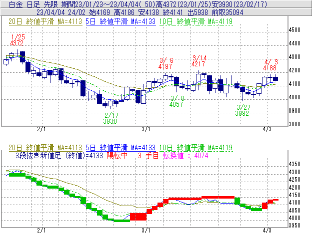
Task: Click the 4350 axis label on lower chart
Action: pyautogui.click(x=294, y=164)
